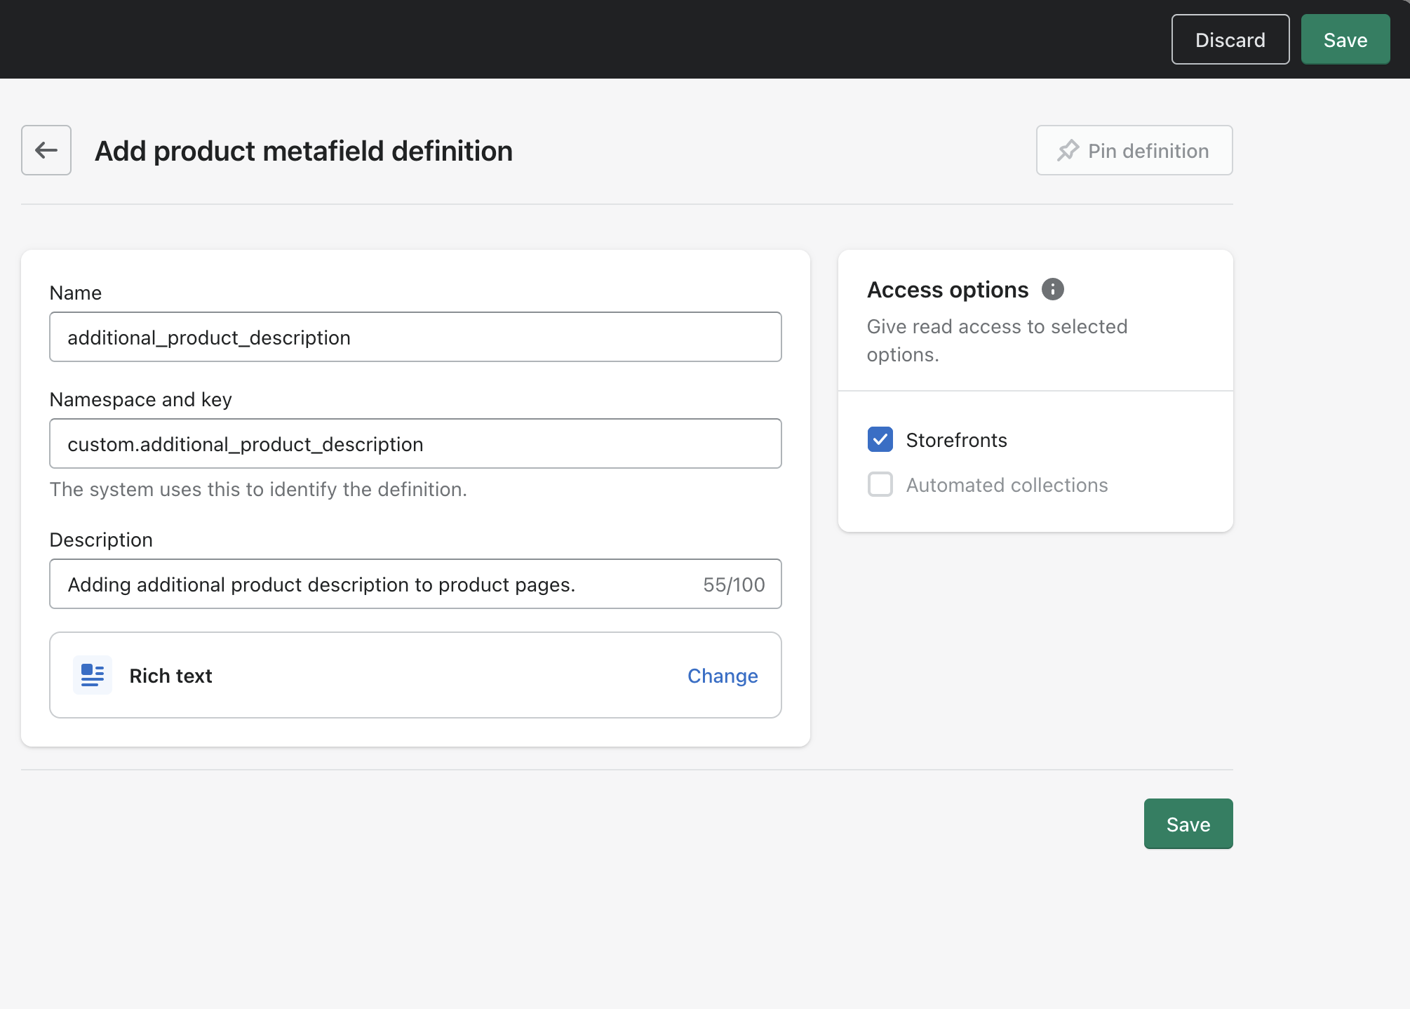
Task: Click the Rich text type icon
Action: point(93,675)
